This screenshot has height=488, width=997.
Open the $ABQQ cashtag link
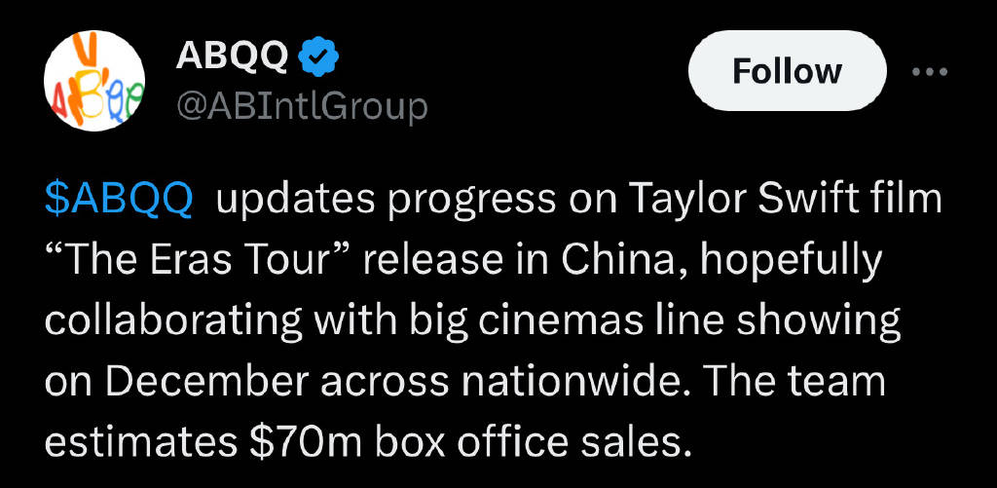[x=119, y=201]
